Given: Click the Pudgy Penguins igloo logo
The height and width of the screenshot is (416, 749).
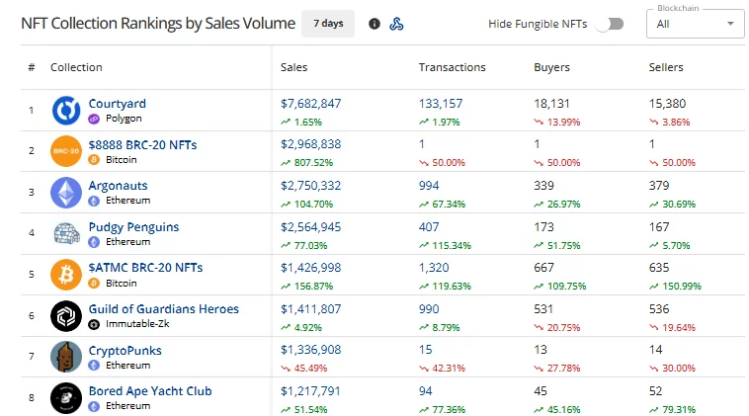Looking at the screenshot, I should [x=66, y=233].
